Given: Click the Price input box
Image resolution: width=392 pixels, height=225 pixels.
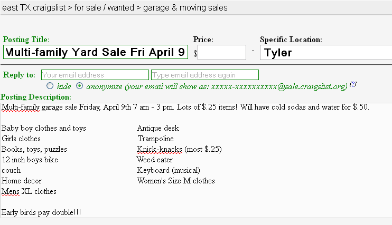Looking at the screenshot, I should [222, 52].
